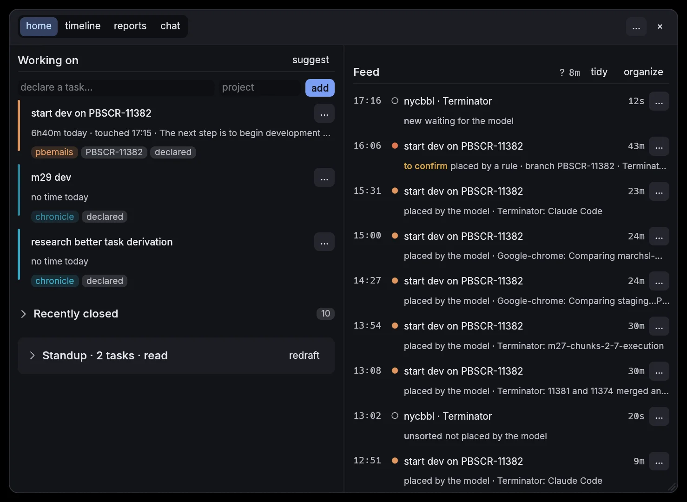Screen dimensions: 687x502
Task: Click chronicle tag under research better task derivation
Action: click(54, 281)
